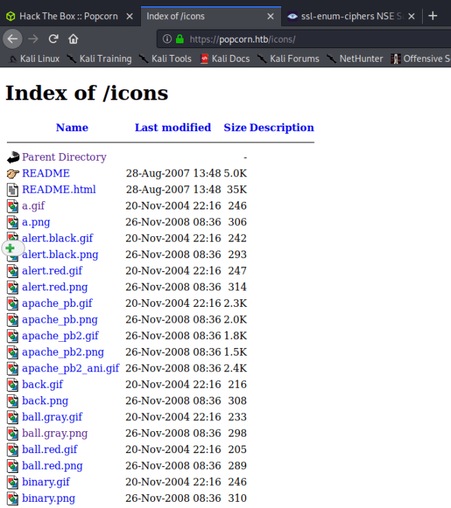Go to the Home page icon

click(73, 38)
